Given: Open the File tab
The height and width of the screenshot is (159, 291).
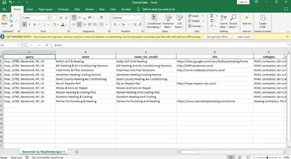Looking at the screenshot, I should [x=4, y=9].
